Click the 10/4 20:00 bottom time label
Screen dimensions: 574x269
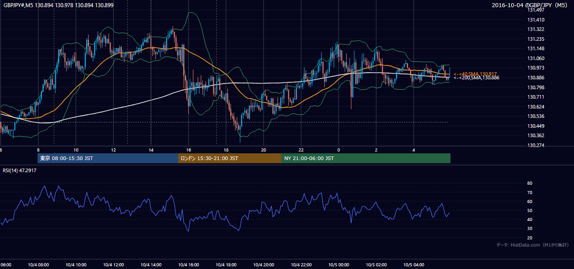263,265
